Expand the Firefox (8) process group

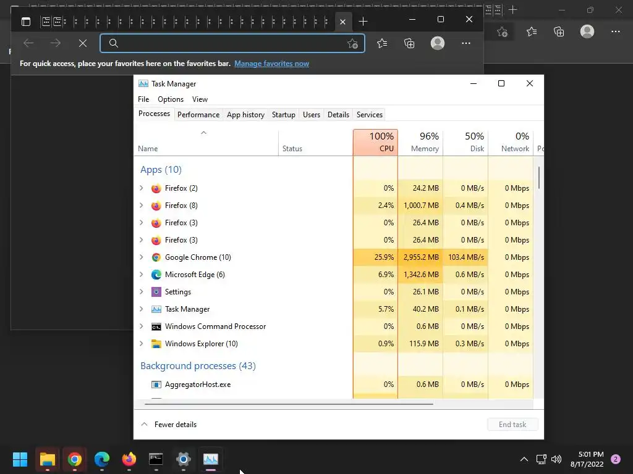pos(142,205)
